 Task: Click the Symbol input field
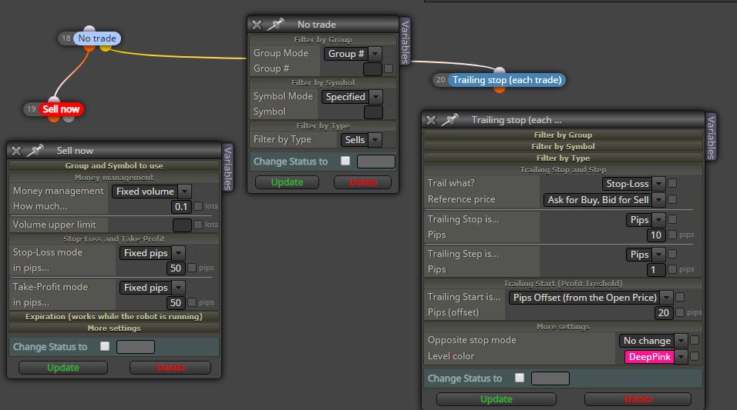pos(373,112)
